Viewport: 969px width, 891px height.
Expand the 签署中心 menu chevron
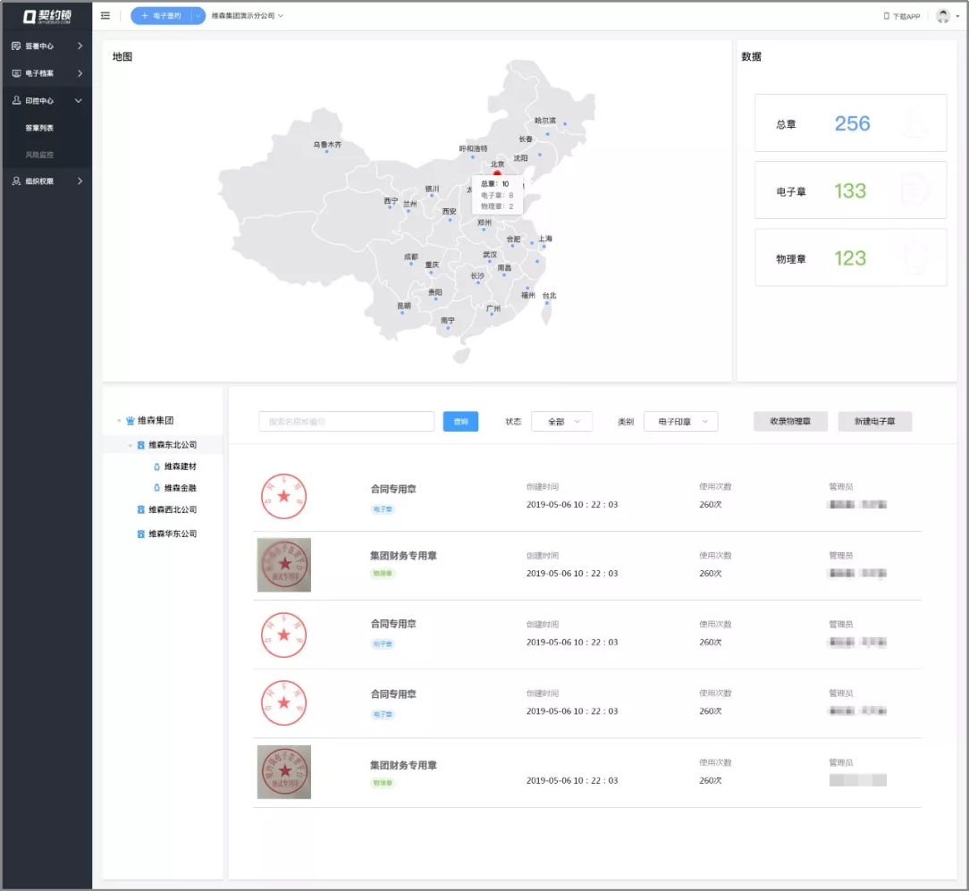pyautogui.click(x=80, y=46)
